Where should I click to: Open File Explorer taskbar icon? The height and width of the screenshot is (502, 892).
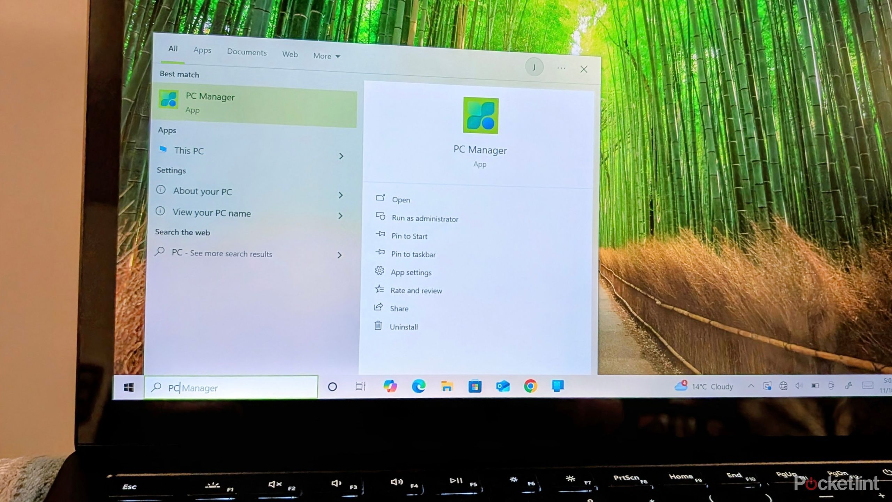[447, 386]
